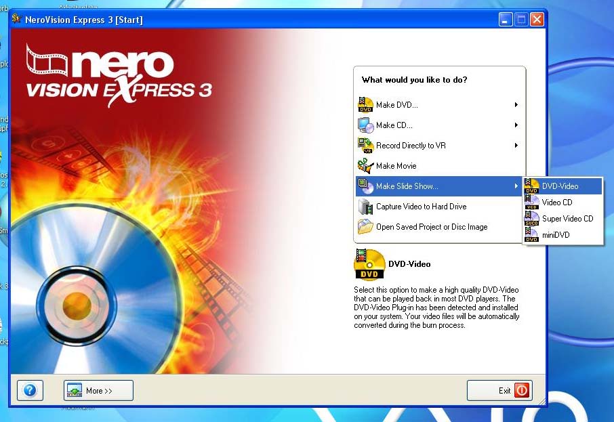
Task: Select miniDVD in the submenu
Action: tap(563, 235)
